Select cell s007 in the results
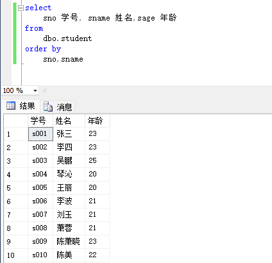The height and width of the screenshot is (263, 272). pyautogui.click(x=40, y=215)
